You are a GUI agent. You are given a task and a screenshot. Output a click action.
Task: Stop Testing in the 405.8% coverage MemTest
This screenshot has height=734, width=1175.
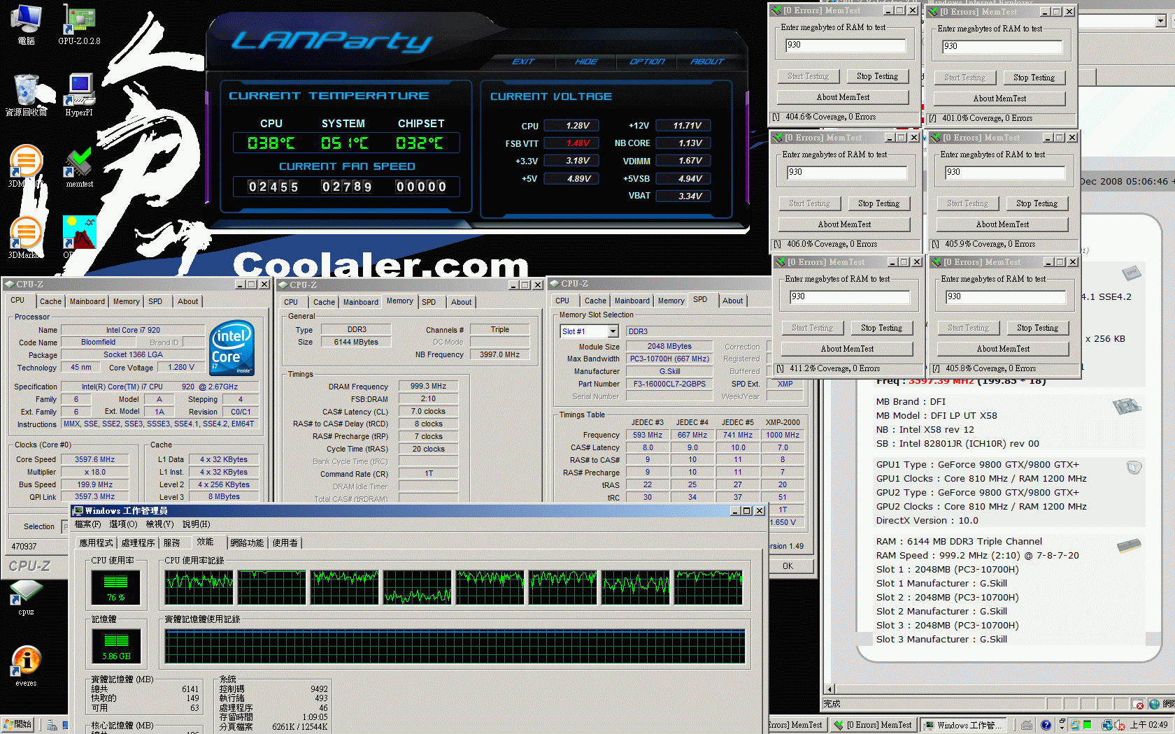pyautogui.click(x=1037, y=328)
